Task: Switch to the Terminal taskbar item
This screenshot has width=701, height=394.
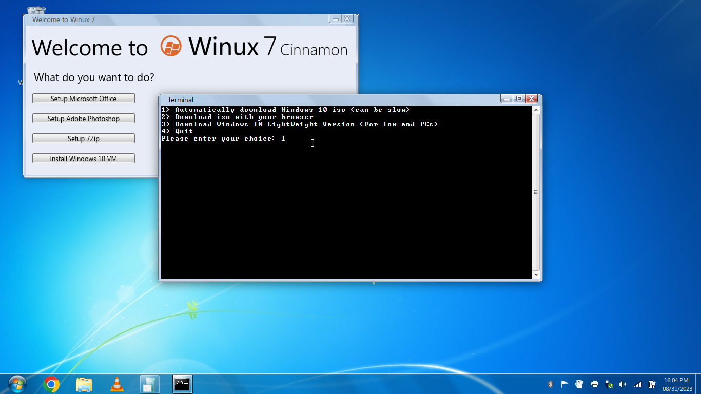Action: (x=183, y=384)
